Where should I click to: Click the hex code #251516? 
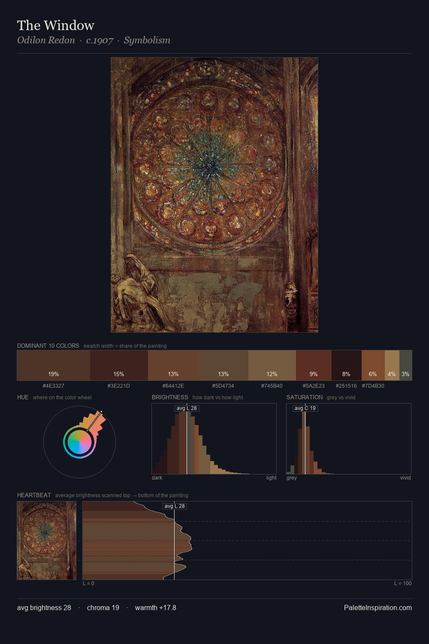pyautogui.click(x=346, y=386)
